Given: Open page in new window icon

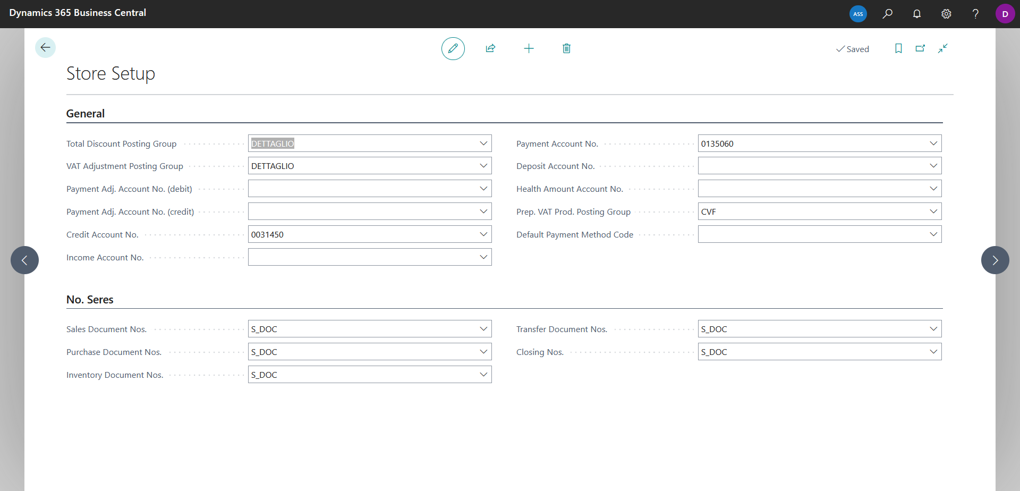Looking at the screenshot, I should pyautogui.click(x=921, y=48).
